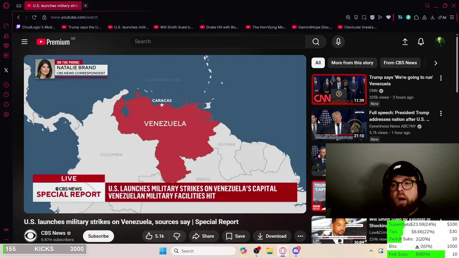Open options menu for Full speech video
This screenshot has width=459, height=258.
coord(441,113)
